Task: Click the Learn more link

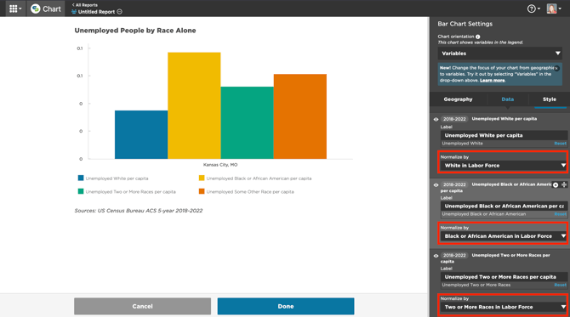Action: click(493, 80)
